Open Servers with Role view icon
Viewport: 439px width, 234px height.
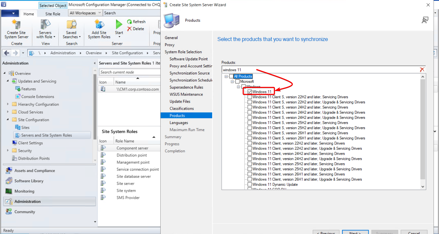(45, 24)
